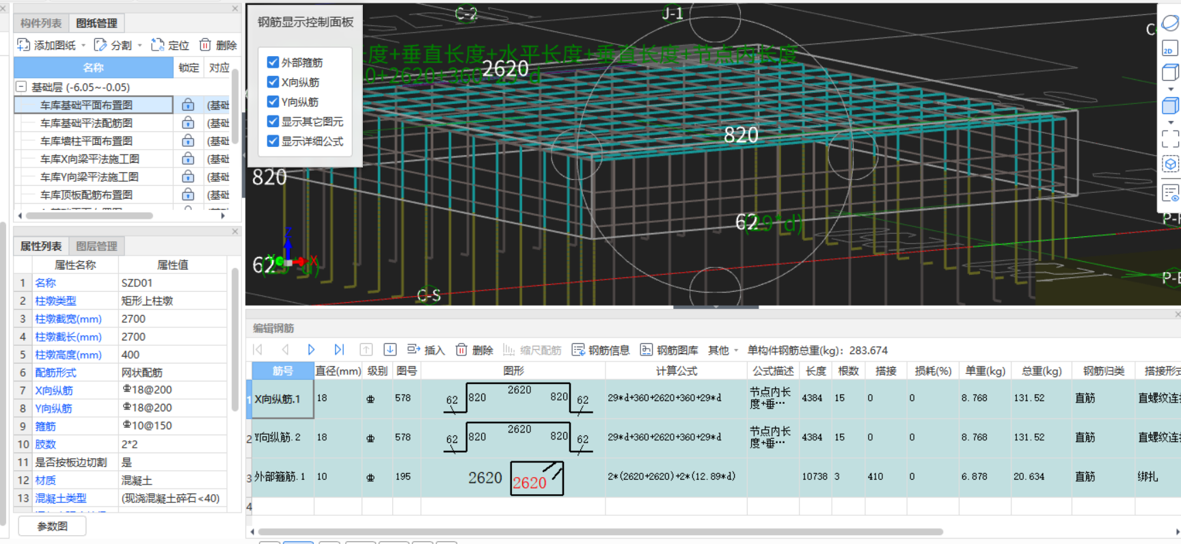Select the Y向纵筋.2 row cell
This screenshot has width=1181, height=544.
pyautogui.click(x=283, y=437)
